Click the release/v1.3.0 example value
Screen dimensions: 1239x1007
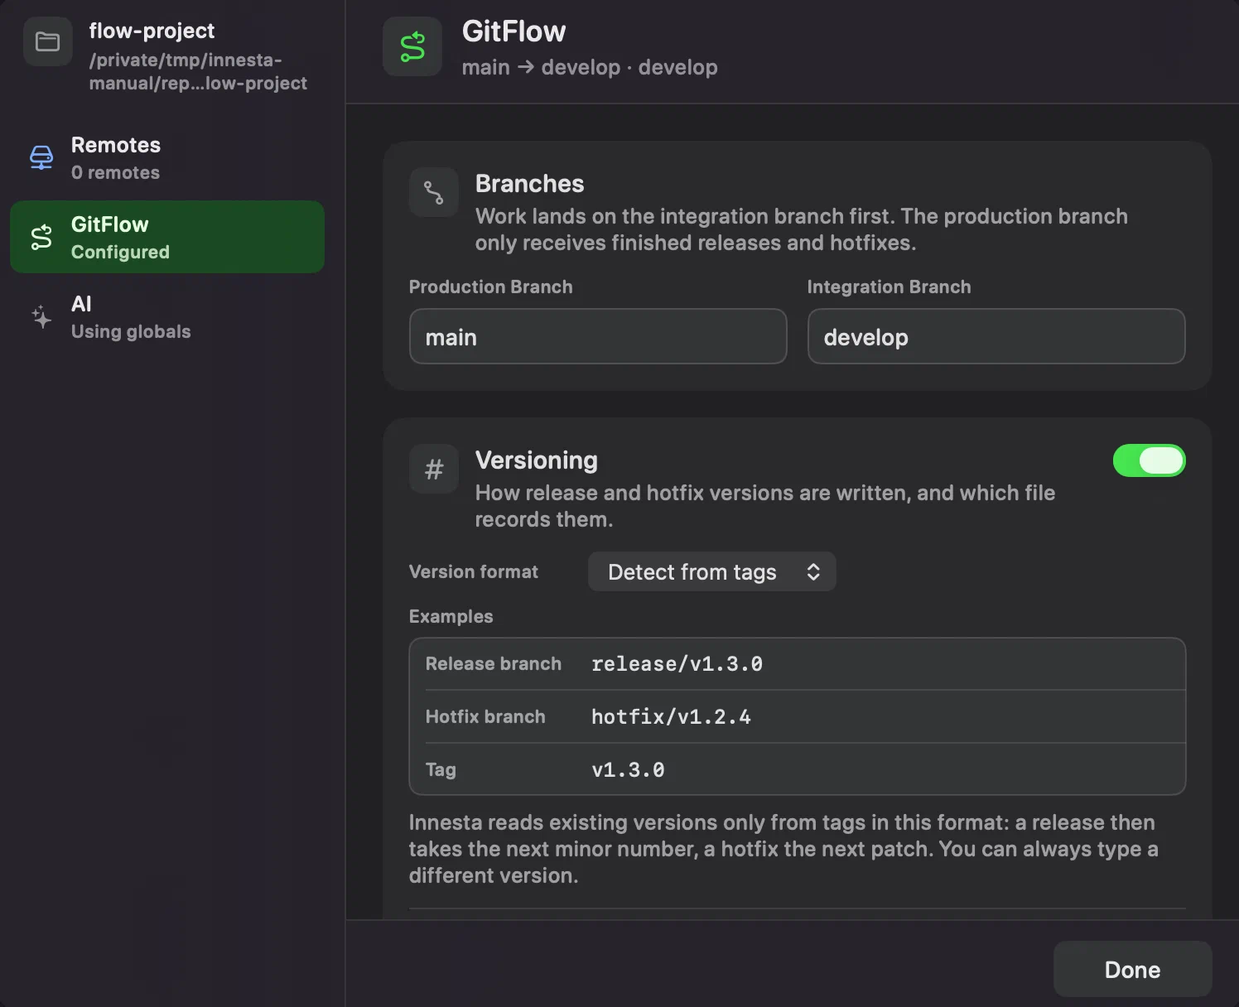(x=677, y=664)
